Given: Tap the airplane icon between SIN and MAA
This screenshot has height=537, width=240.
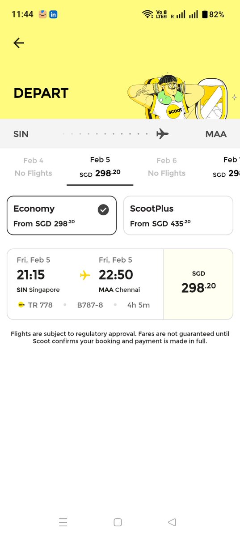Looking at the screenshot, I should [x=162, y=134].
